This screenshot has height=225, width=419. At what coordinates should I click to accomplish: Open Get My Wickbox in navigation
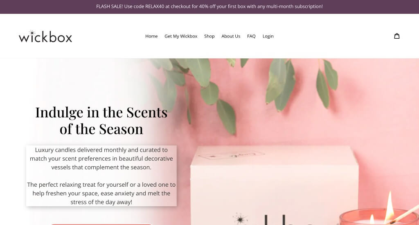(x=181, y=36)
